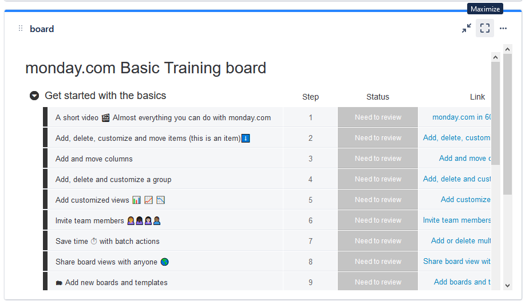Click the outer scrollbar up arrow
The height and width of the screenshot is (304, 529).
point(507,49)
